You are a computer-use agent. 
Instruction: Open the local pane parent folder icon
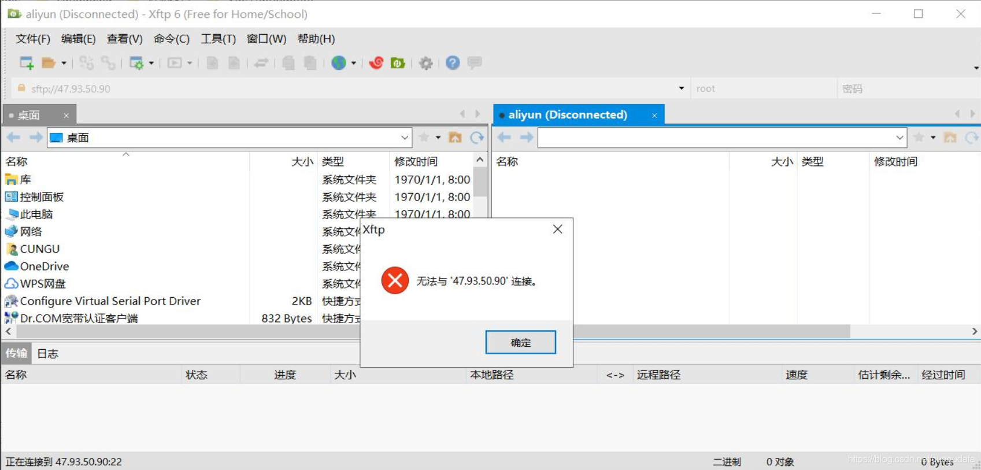coord(456,137)
